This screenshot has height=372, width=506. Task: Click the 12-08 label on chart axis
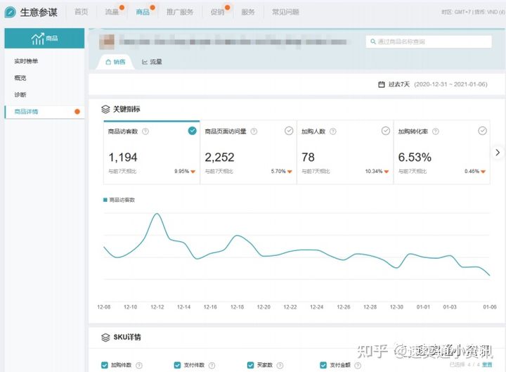click(x=103, y=307)
